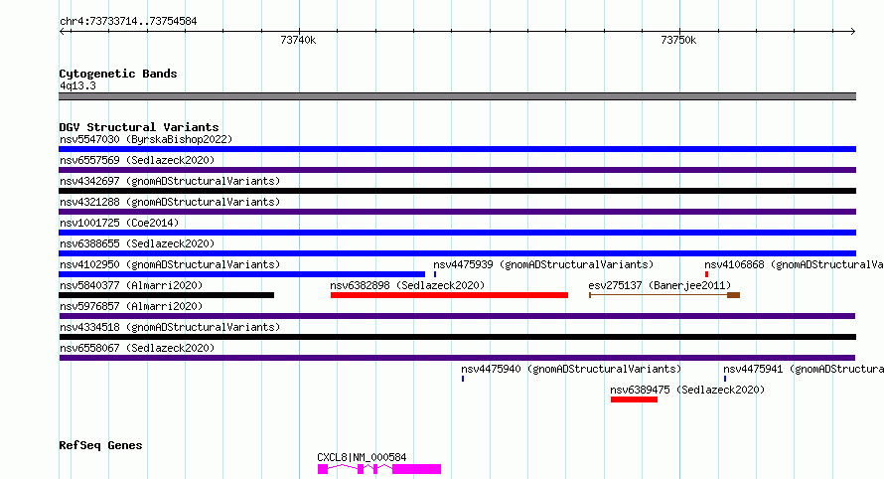Click the nsv6558067 Sedlazeck2020 purple bar
The height and width of the screenshot is (479, 884).
[x=457, y=358]
